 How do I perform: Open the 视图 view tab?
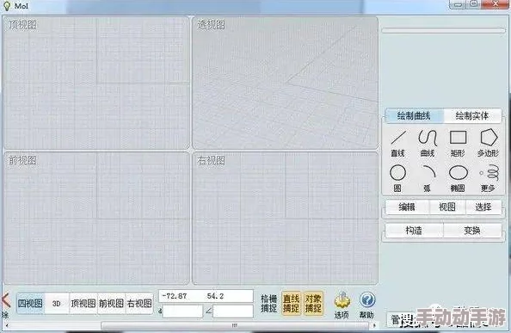tap(447, 207)
